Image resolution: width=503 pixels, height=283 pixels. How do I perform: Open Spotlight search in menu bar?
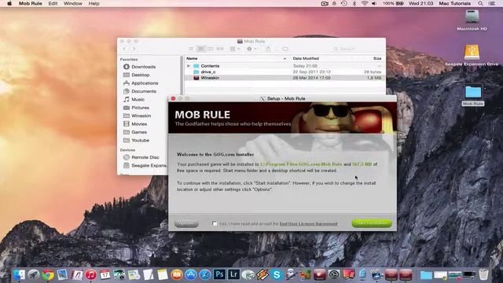(480, 3)
